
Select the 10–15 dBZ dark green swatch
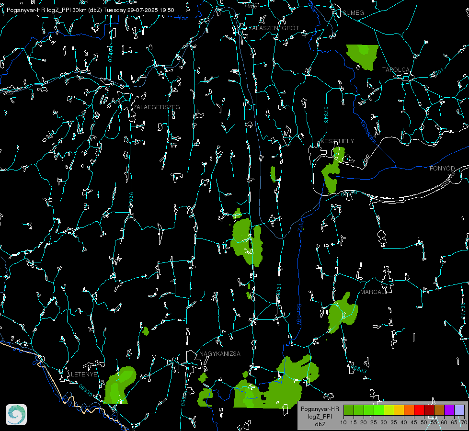pos(349,410)
